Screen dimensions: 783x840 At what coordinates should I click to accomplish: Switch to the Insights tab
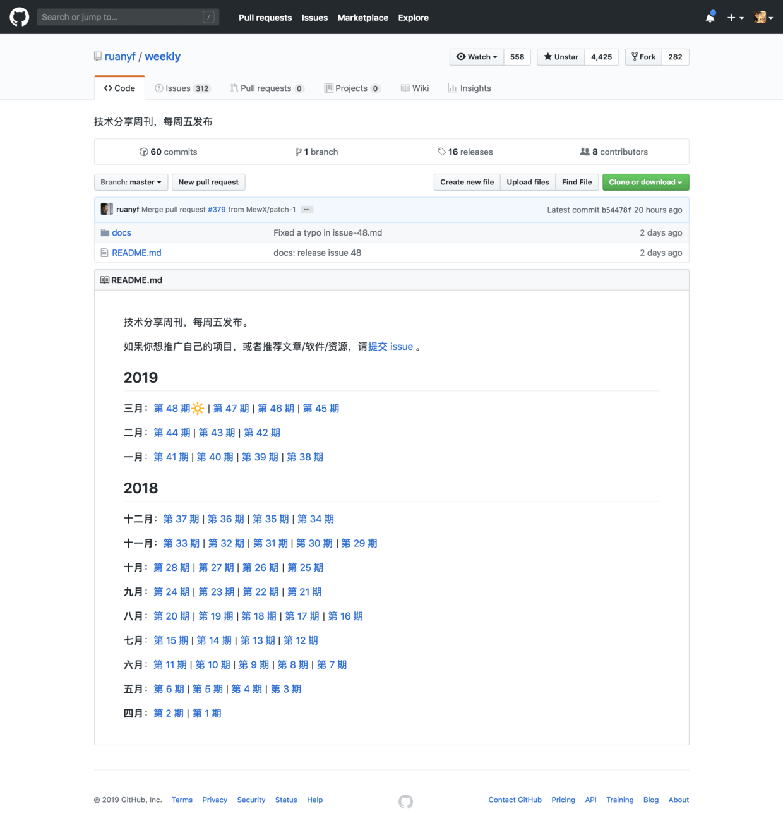(x=469, y=88)
